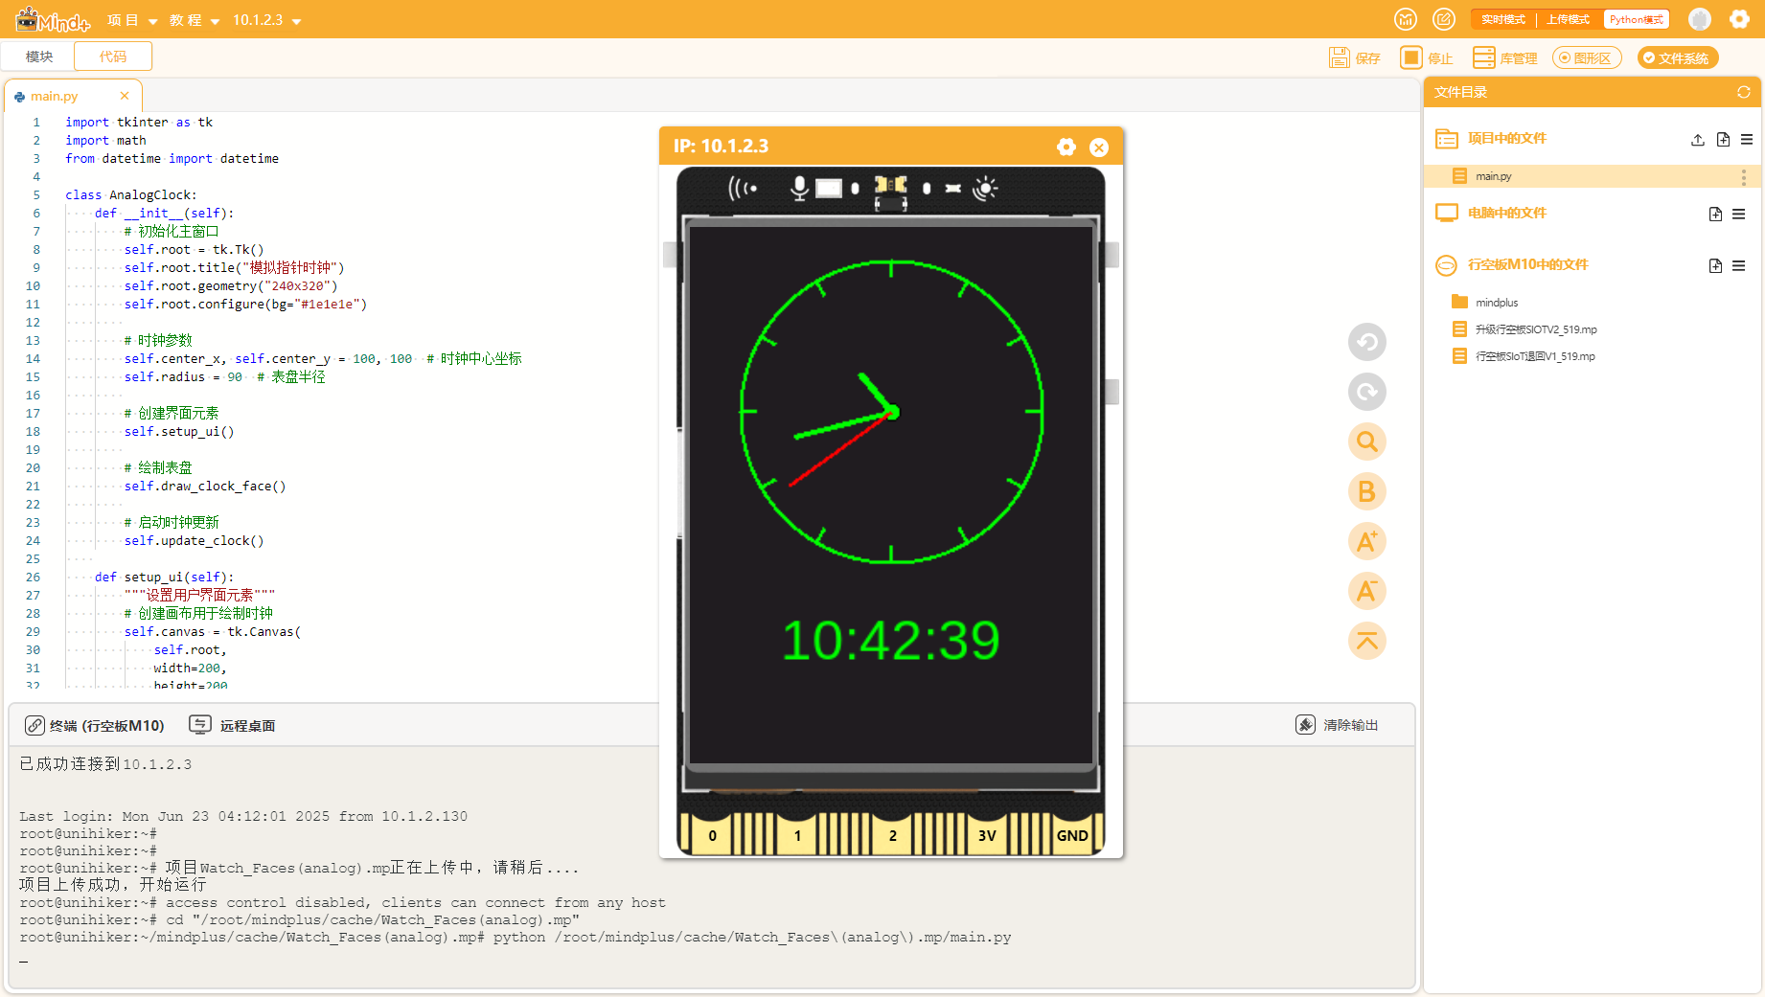The width and height of the screenshot is (1765, 997).
Task: Open the list menu of 行空板M10中的文件
Action: [1739, 265]
